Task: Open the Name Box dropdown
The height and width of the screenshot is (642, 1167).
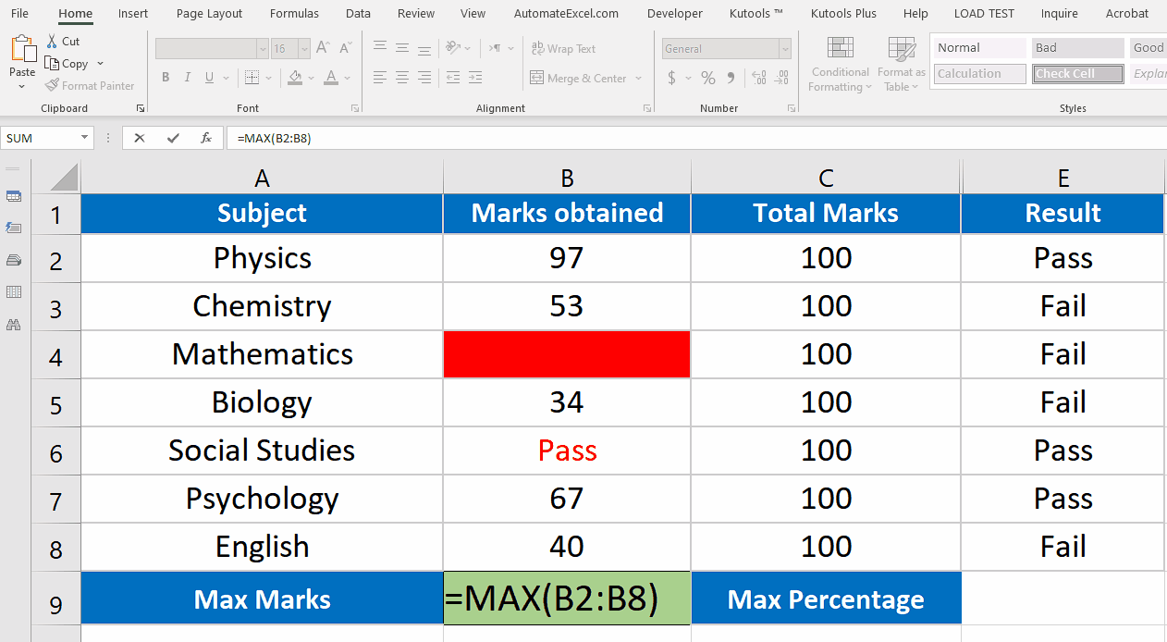Action: click(86, 137)
